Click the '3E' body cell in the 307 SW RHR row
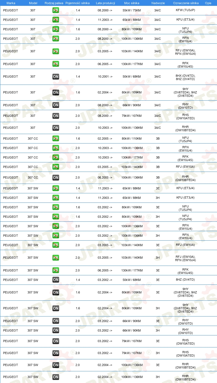 click(158, 365)
